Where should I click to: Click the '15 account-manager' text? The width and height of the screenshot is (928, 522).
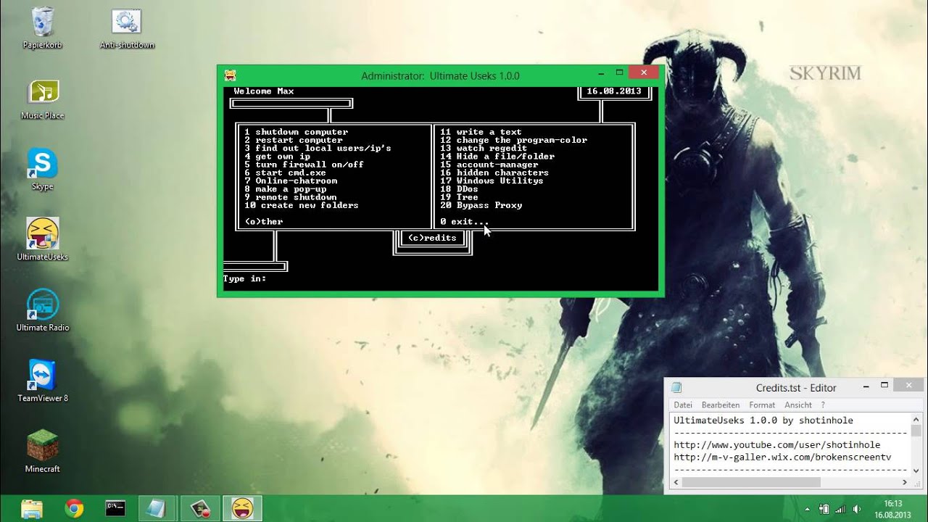[x=489, y=165]
